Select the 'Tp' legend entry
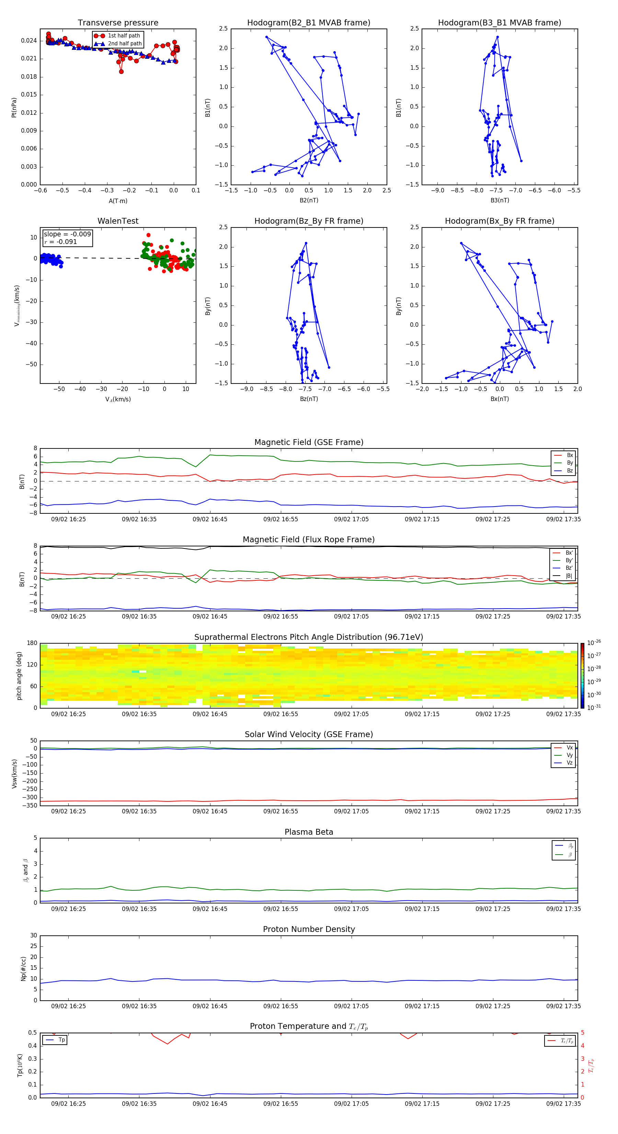618x1134 pixels. (x=55, y=1040)
